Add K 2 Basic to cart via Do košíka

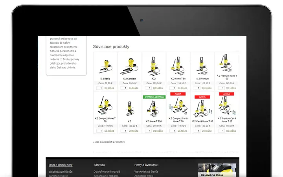[x=109, y=88]
